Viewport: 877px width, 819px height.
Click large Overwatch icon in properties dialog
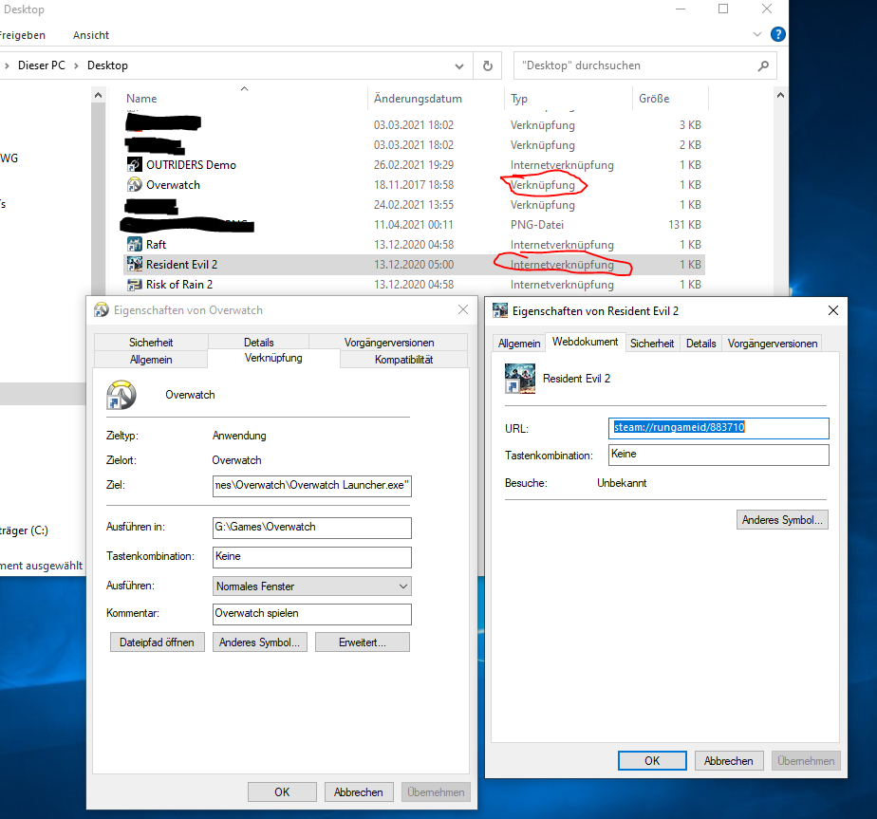(x=121, y=395)
